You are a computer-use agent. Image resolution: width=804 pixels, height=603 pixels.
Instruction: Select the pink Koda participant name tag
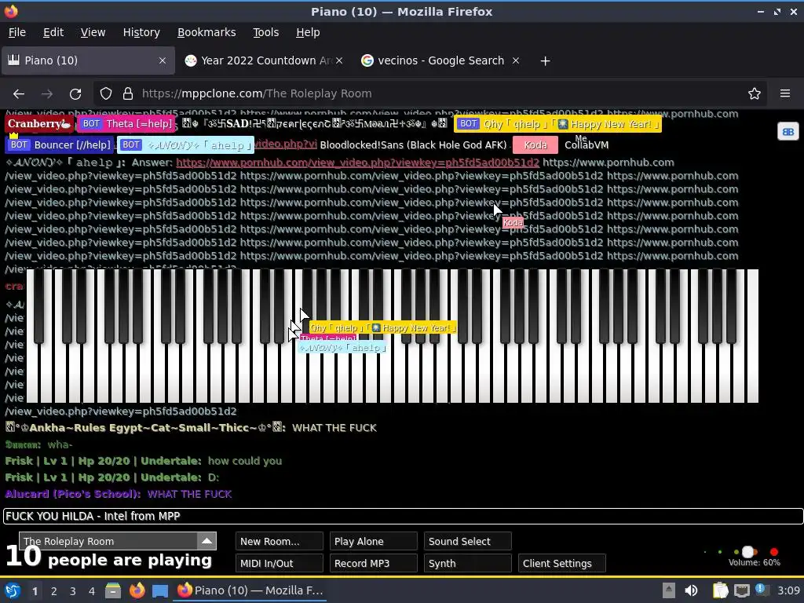coord(535,145)
